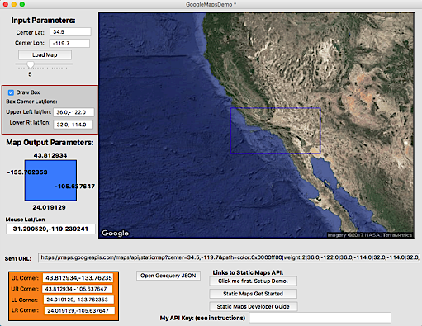
Task: Click the zoom level slider handle
Action: click(x=31, y=65)
